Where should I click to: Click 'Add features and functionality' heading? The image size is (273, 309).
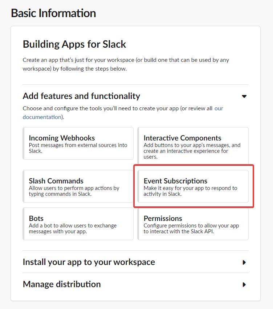[x=81, y=96]
